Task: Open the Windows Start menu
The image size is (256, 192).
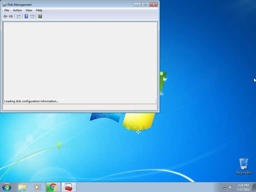Action: pyautogui.click(x=7, y=187)
